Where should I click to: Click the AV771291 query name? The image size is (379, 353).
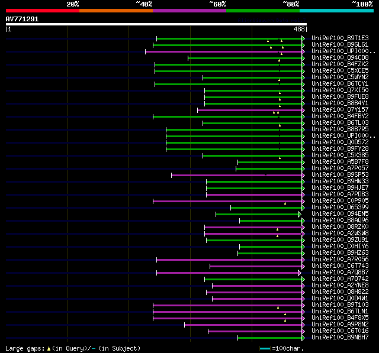(22, 19)
